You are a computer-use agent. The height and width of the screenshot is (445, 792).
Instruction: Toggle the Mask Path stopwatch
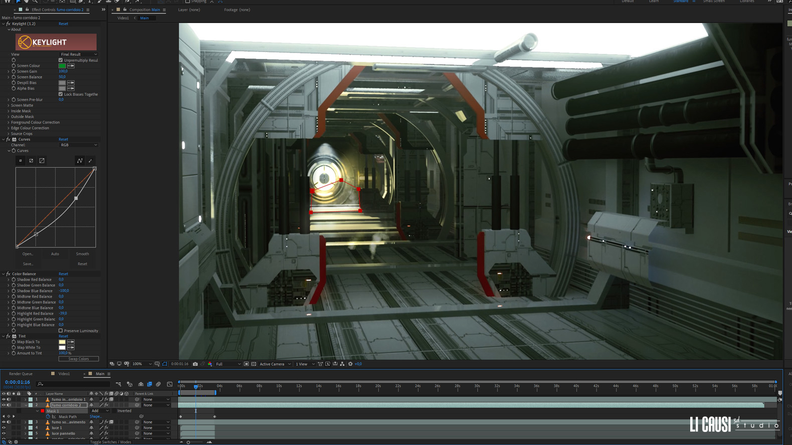click(x=48, y=416)
